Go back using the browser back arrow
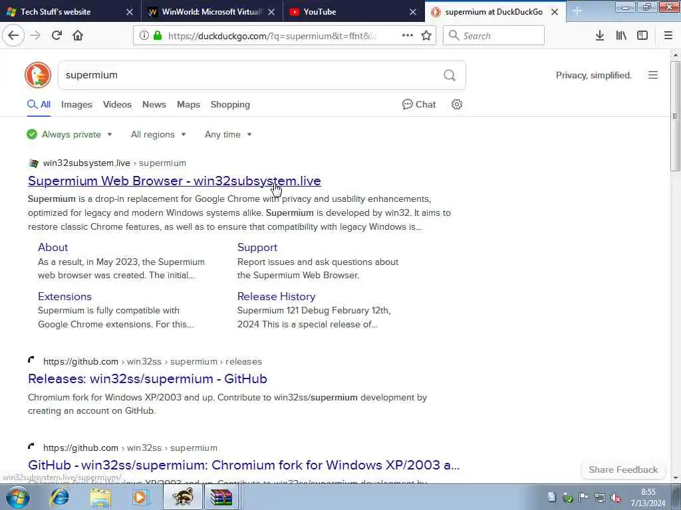The height and width of the screenshot is (510, 681). coord(13,36)
